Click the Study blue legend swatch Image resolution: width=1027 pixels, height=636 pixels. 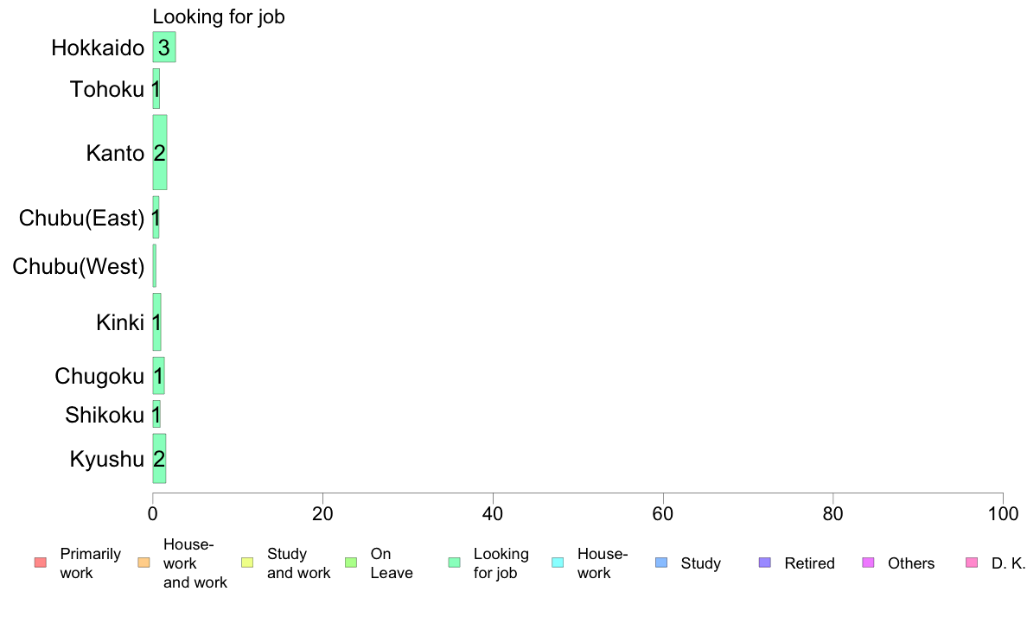tap(660, 563)
